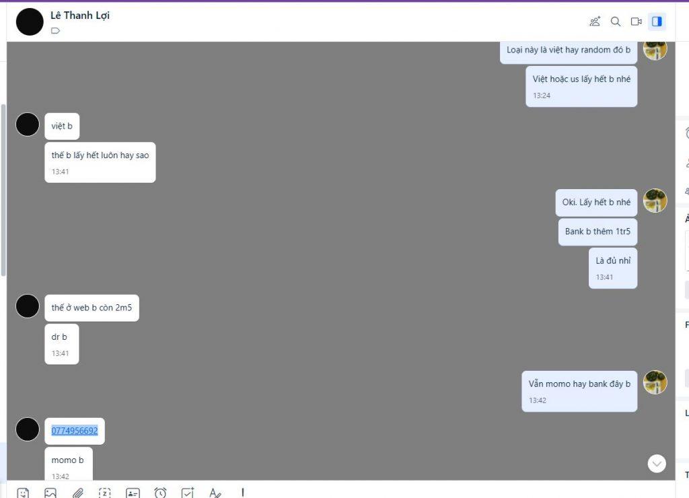Open the send contact card icon
689x498 pixels.
133,493
